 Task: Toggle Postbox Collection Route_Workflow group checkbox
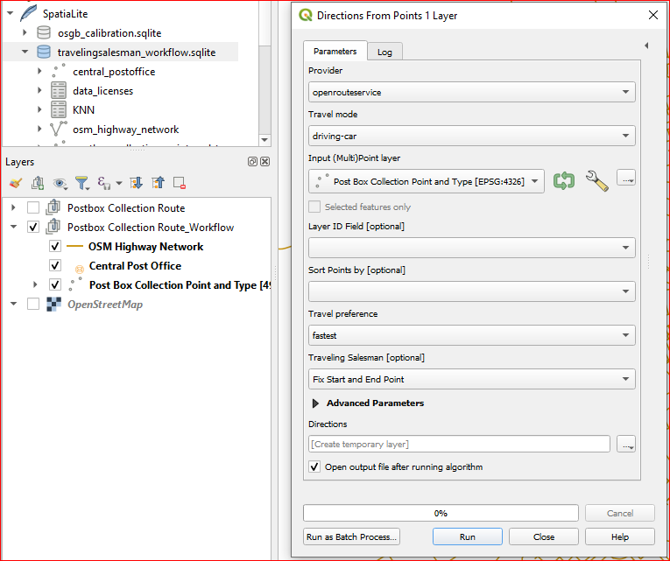pyautogui.click(x=33, y=228)
